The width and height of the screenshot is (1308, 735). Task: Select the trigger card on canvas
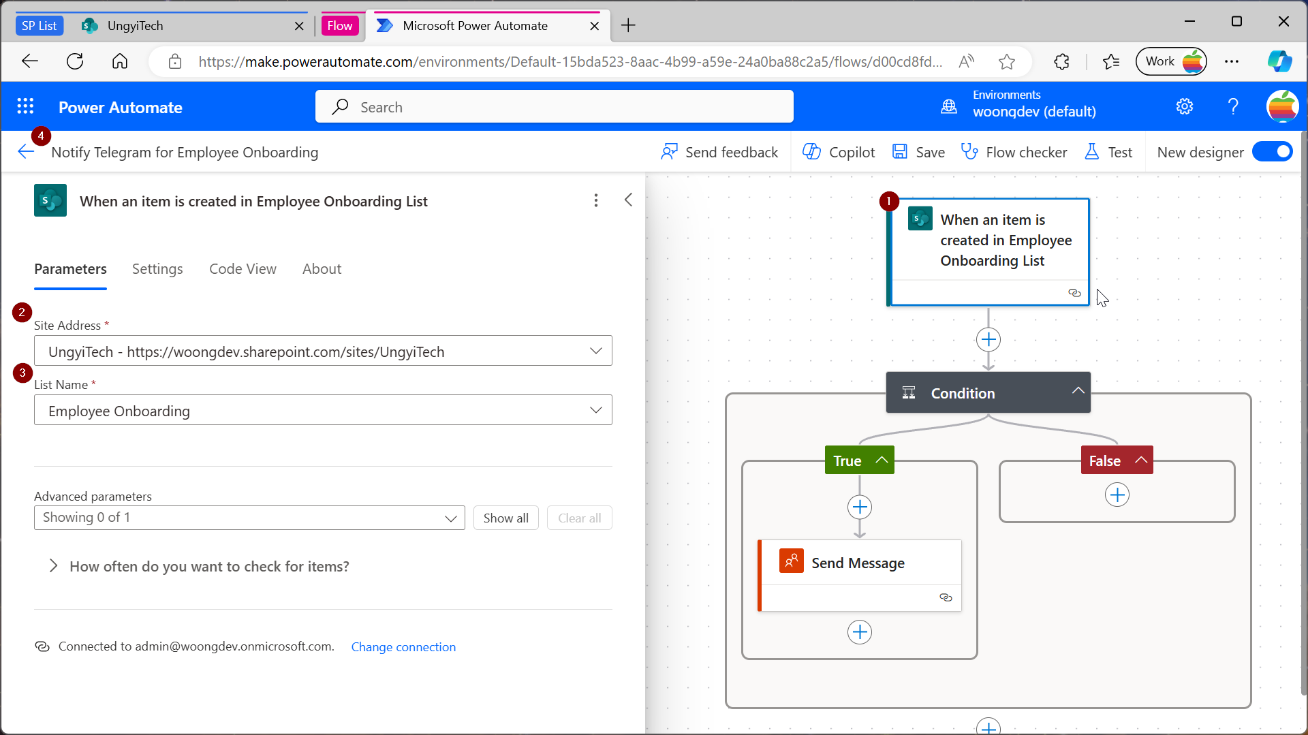click(988, 252)
